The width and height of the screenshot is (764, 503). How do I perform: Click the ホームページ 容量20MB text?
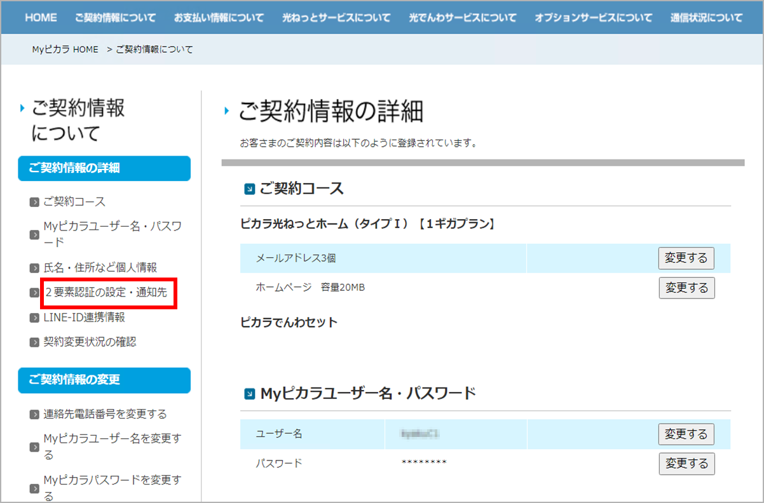pyautogui.click(x=310, y=288)
